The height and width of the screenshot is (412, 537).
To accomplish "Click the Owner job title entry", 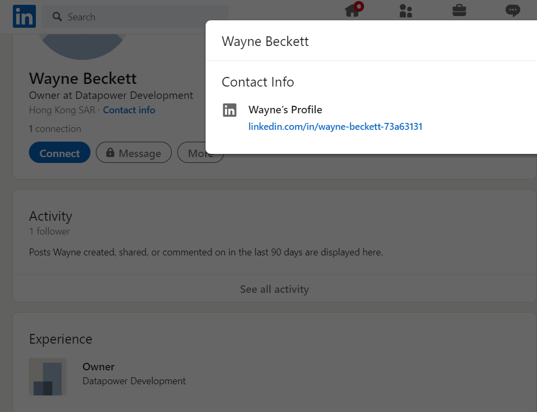I will click(x=99, y=367).
